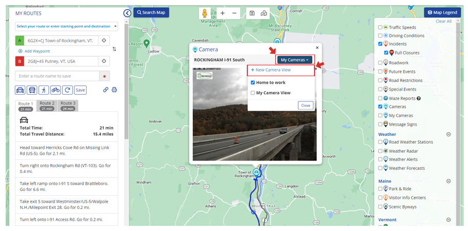Uncheck Home to work camera view
The width and height of the screenshot is (468, 231).
tap(253, 82)
